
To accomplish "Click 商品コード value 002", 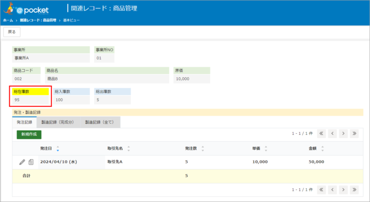I will [x=26, y=79].
